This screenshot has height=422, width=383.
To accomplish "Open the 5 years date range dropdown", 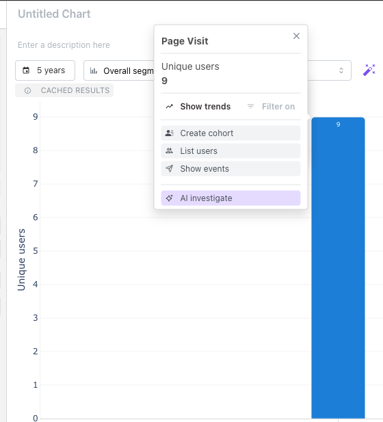I will point(45,70).
